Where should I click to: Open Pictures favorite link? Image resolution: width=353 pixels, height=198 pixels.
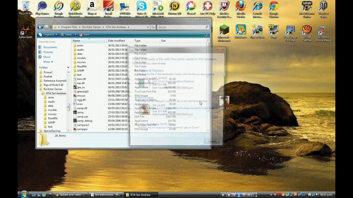(48, 52)
